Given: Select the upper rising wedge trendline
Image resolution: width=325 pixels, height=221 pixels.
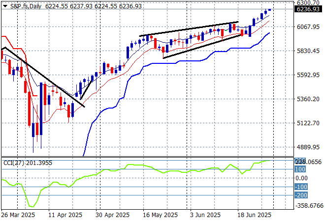Looking at the screenshot, I should [189, 29].
